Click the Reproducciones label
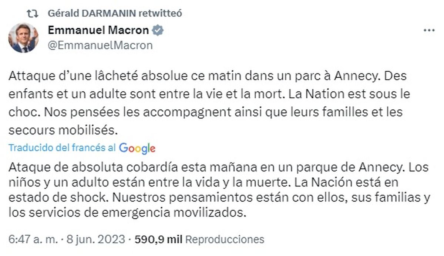Viewport: 444px width, 256px height. [225, 239]
